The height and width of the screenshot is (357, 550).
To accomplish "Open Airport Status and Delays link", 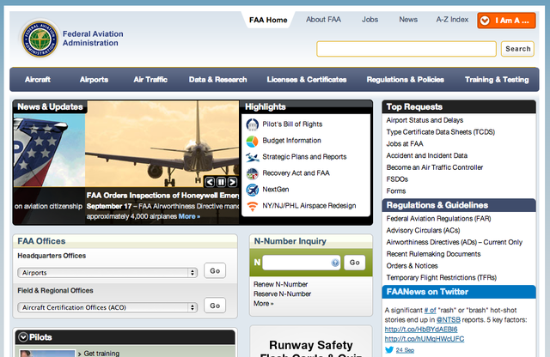I will pyautogui.click(x=425, y=120).
